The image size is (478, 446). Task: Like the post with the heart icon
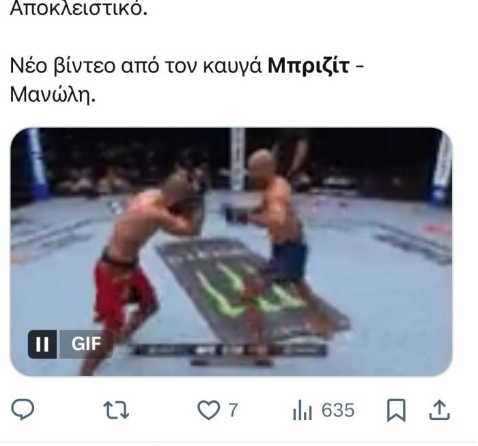209,410
